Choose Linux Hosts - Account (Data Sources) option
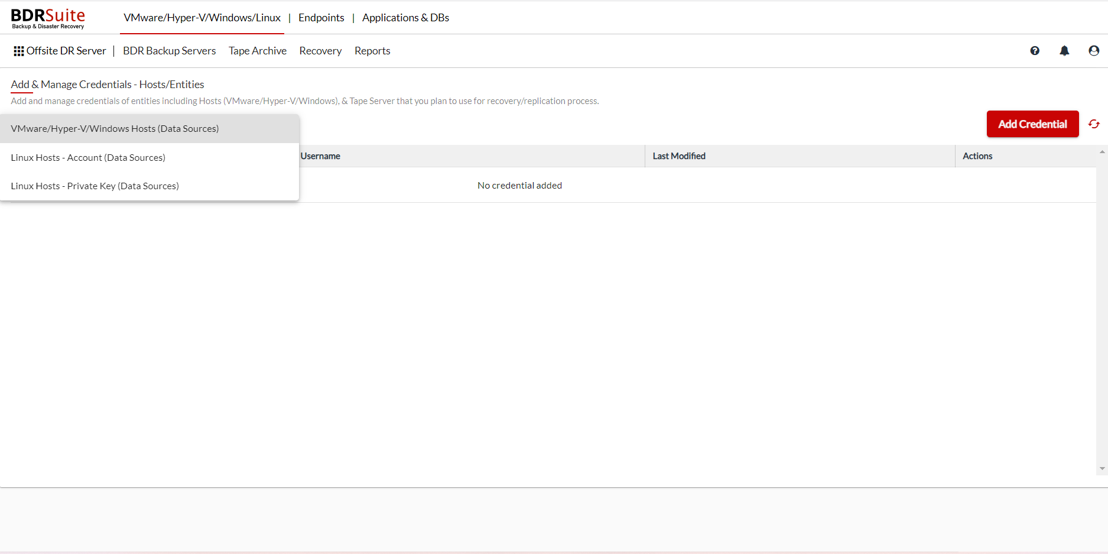Screen dimensions: 1108x554 (150, 157)
